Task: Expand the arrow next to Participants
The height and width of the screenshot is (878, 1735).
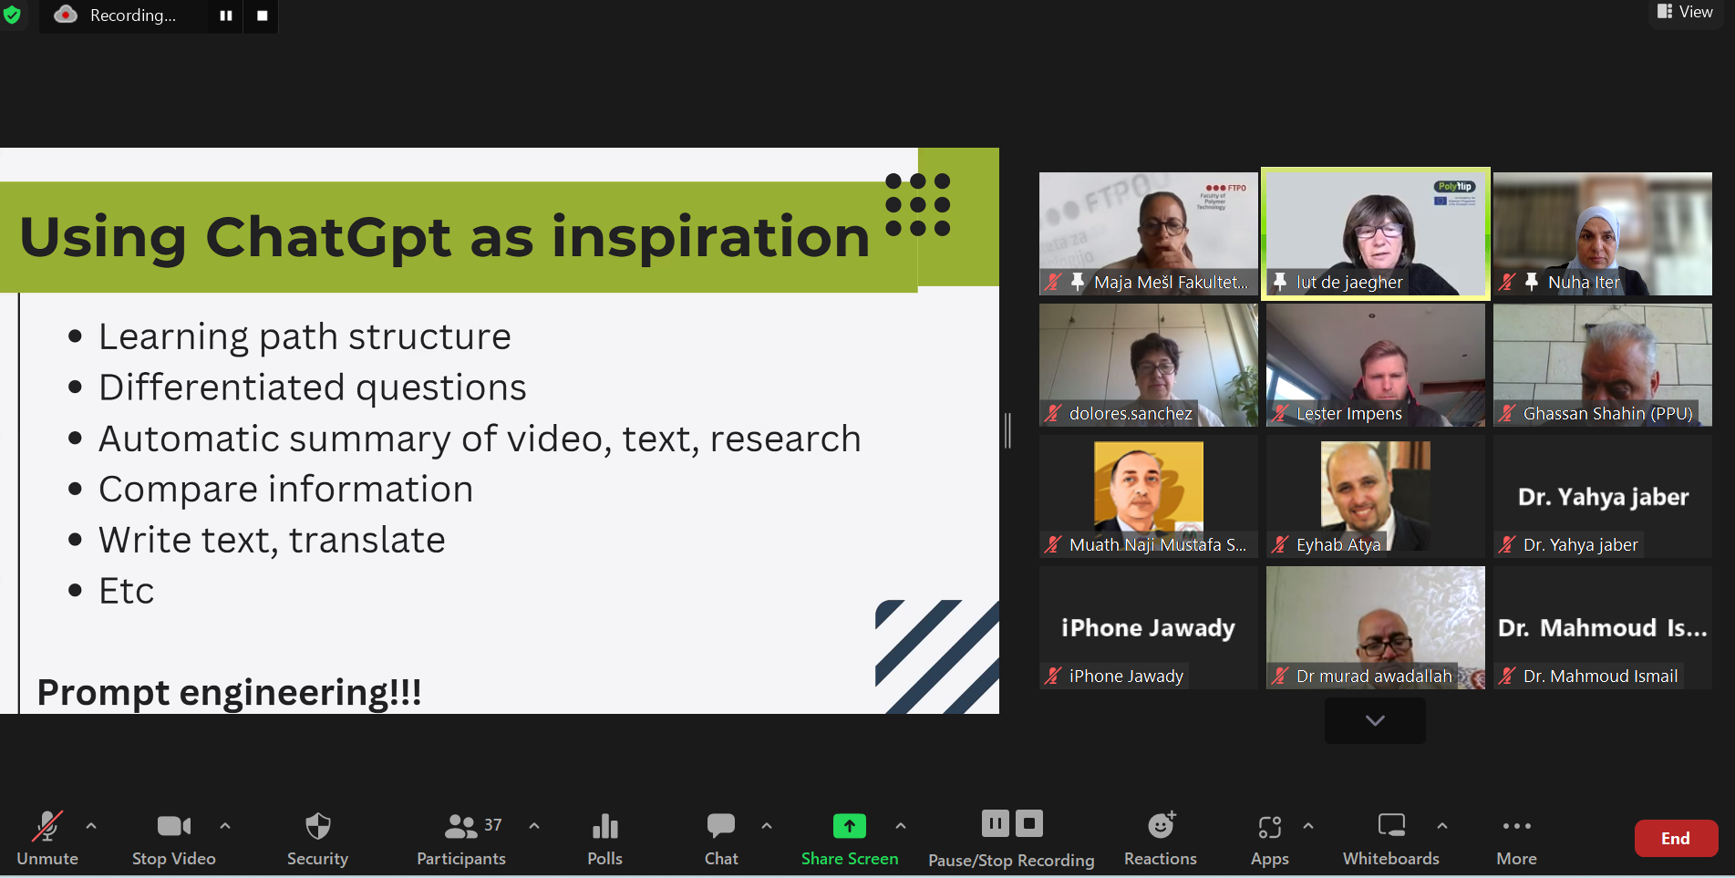Action: [x=534, y=826]
